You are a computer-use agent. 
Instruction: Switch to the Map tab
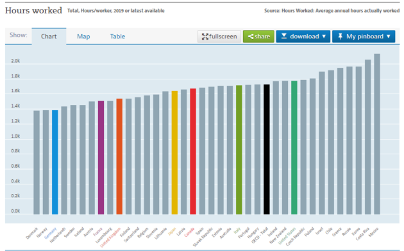coord(83,36)
